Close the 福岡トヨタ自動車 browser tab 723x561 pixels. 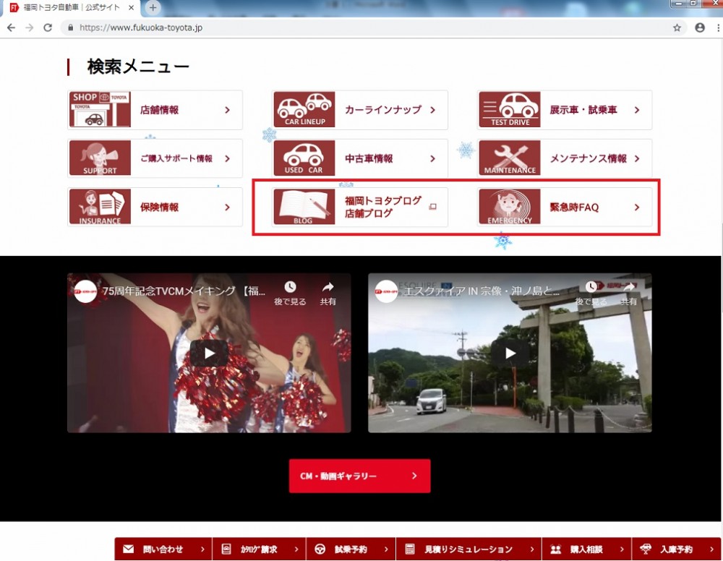[131, 7]
